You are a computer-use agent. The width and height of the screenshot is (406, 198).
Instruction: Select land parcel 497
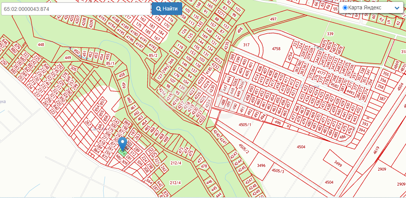(x=273, y=19)
